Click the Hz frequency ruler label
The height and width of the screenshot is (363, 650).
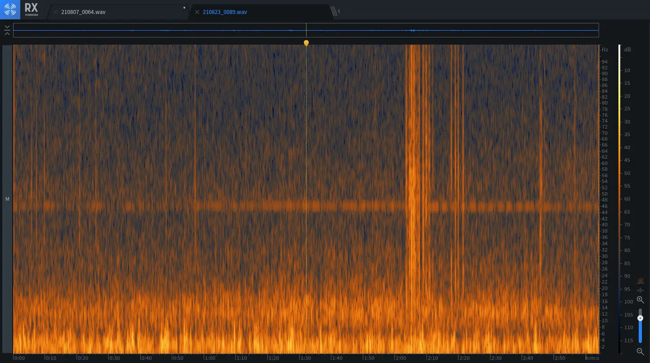605,50
